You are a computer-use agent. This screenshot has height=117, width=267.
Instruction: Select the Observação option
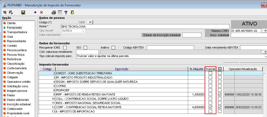click(15, 73)
